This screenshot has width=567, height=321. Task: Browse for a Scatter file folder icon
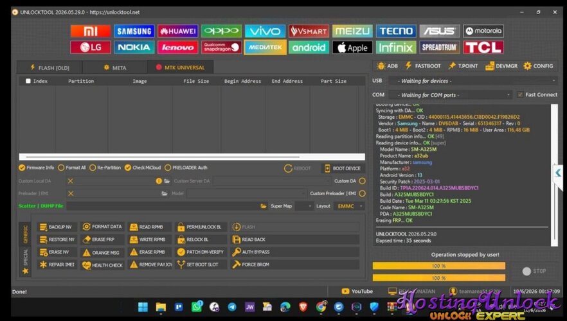tap(264, 206)
